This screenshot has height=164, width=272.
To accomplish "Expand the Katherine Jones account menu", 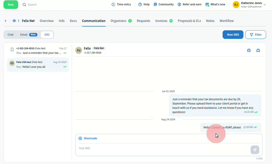I will coord(265,5).
